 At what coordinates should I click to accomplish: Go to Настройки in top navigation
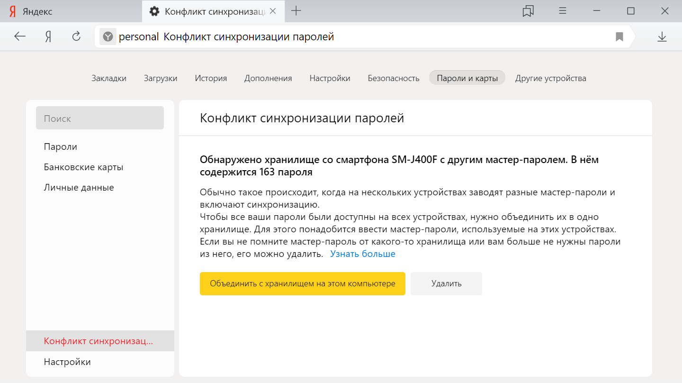point(330,78)
